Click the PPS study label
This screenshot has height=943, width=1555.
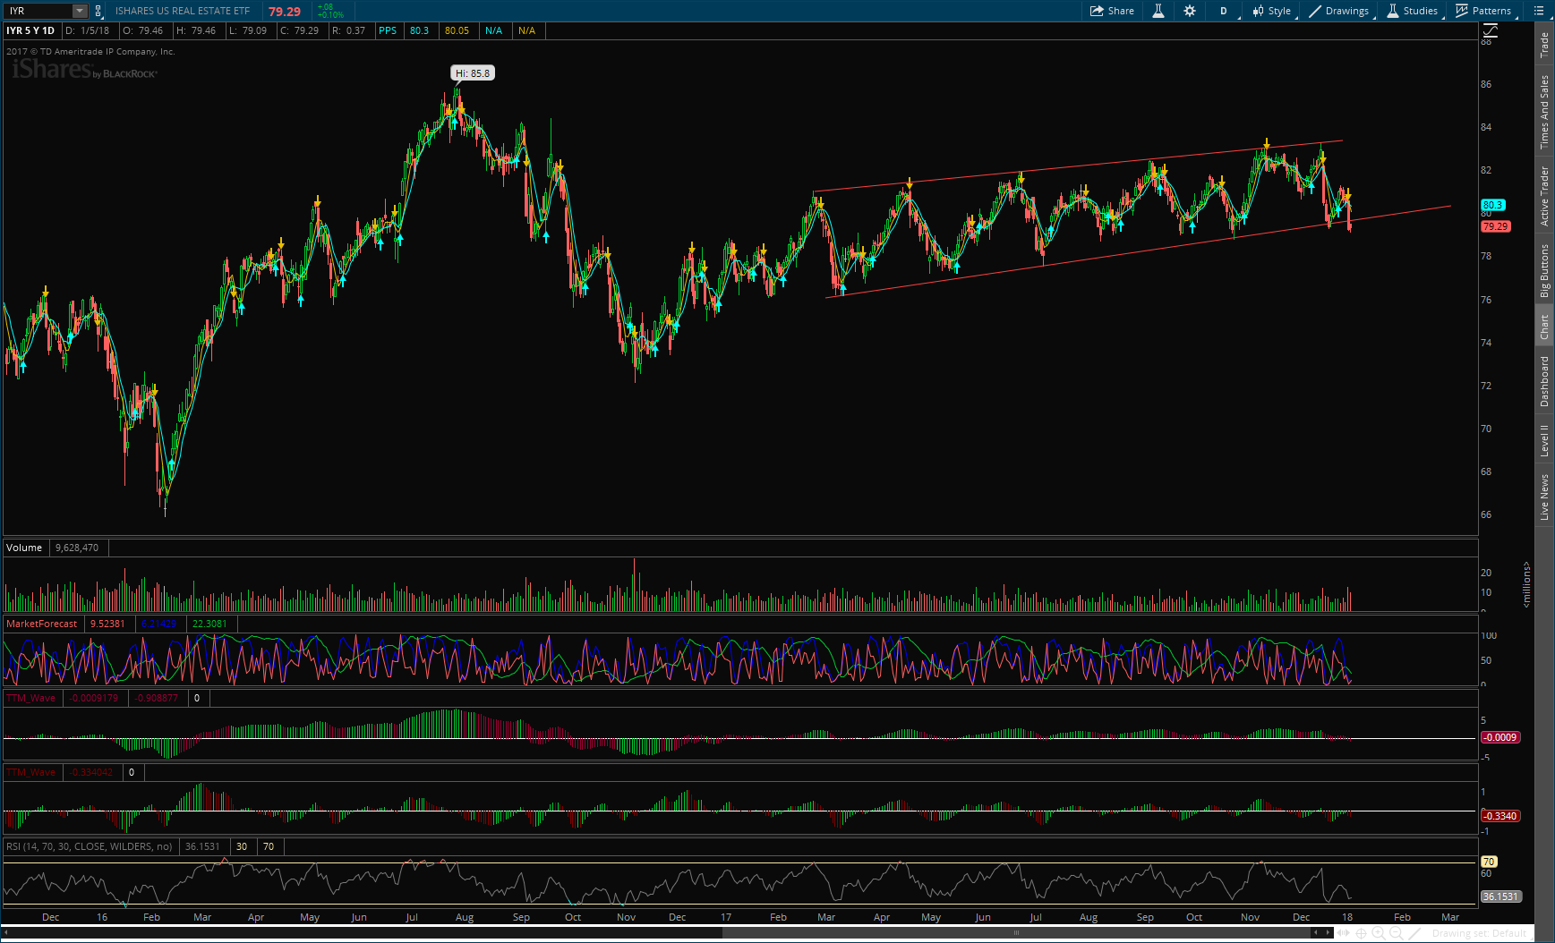[388, 30]
